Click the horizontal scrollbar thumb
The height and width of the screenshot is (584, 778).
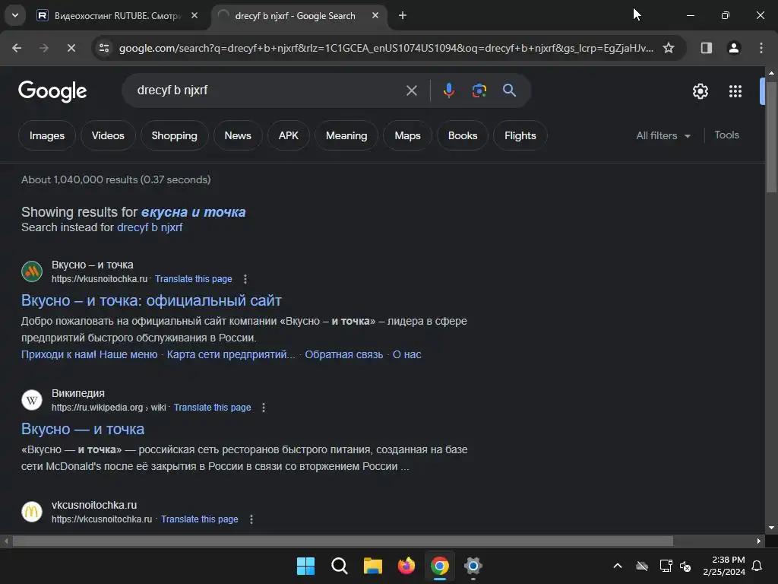[343, 541]
